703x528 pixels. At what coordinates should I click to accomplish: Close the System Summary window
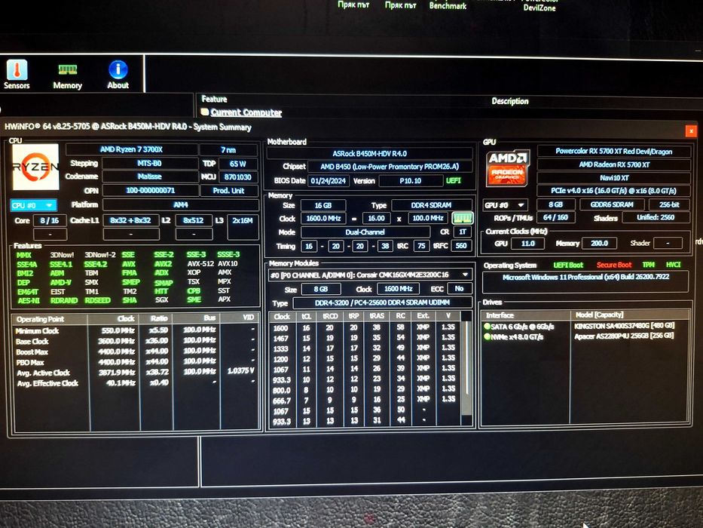(691, 130)
